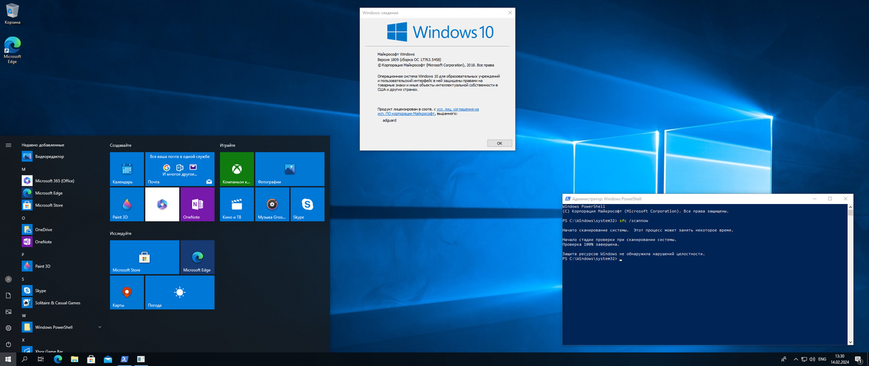
Task: Open Recycle Bin (Корзина) desktop icon
Action: (12, 14)
